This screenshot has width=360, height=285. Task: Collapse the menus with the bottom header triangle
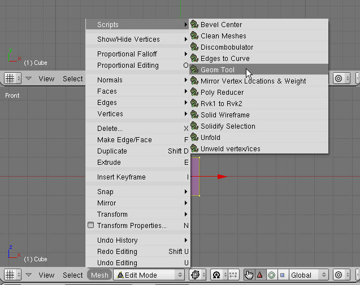coord(28,274)
